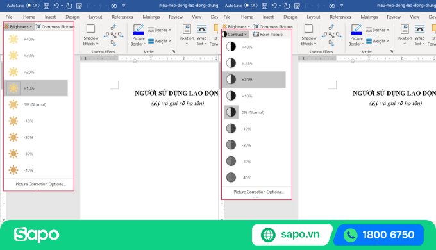Viewport: 436px width, 250px height.
Task: Expand Weight dropdown in left window
Action: coord(160,41)
